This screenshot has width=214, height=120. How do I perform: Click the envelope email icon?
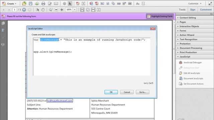coord(56,4)
